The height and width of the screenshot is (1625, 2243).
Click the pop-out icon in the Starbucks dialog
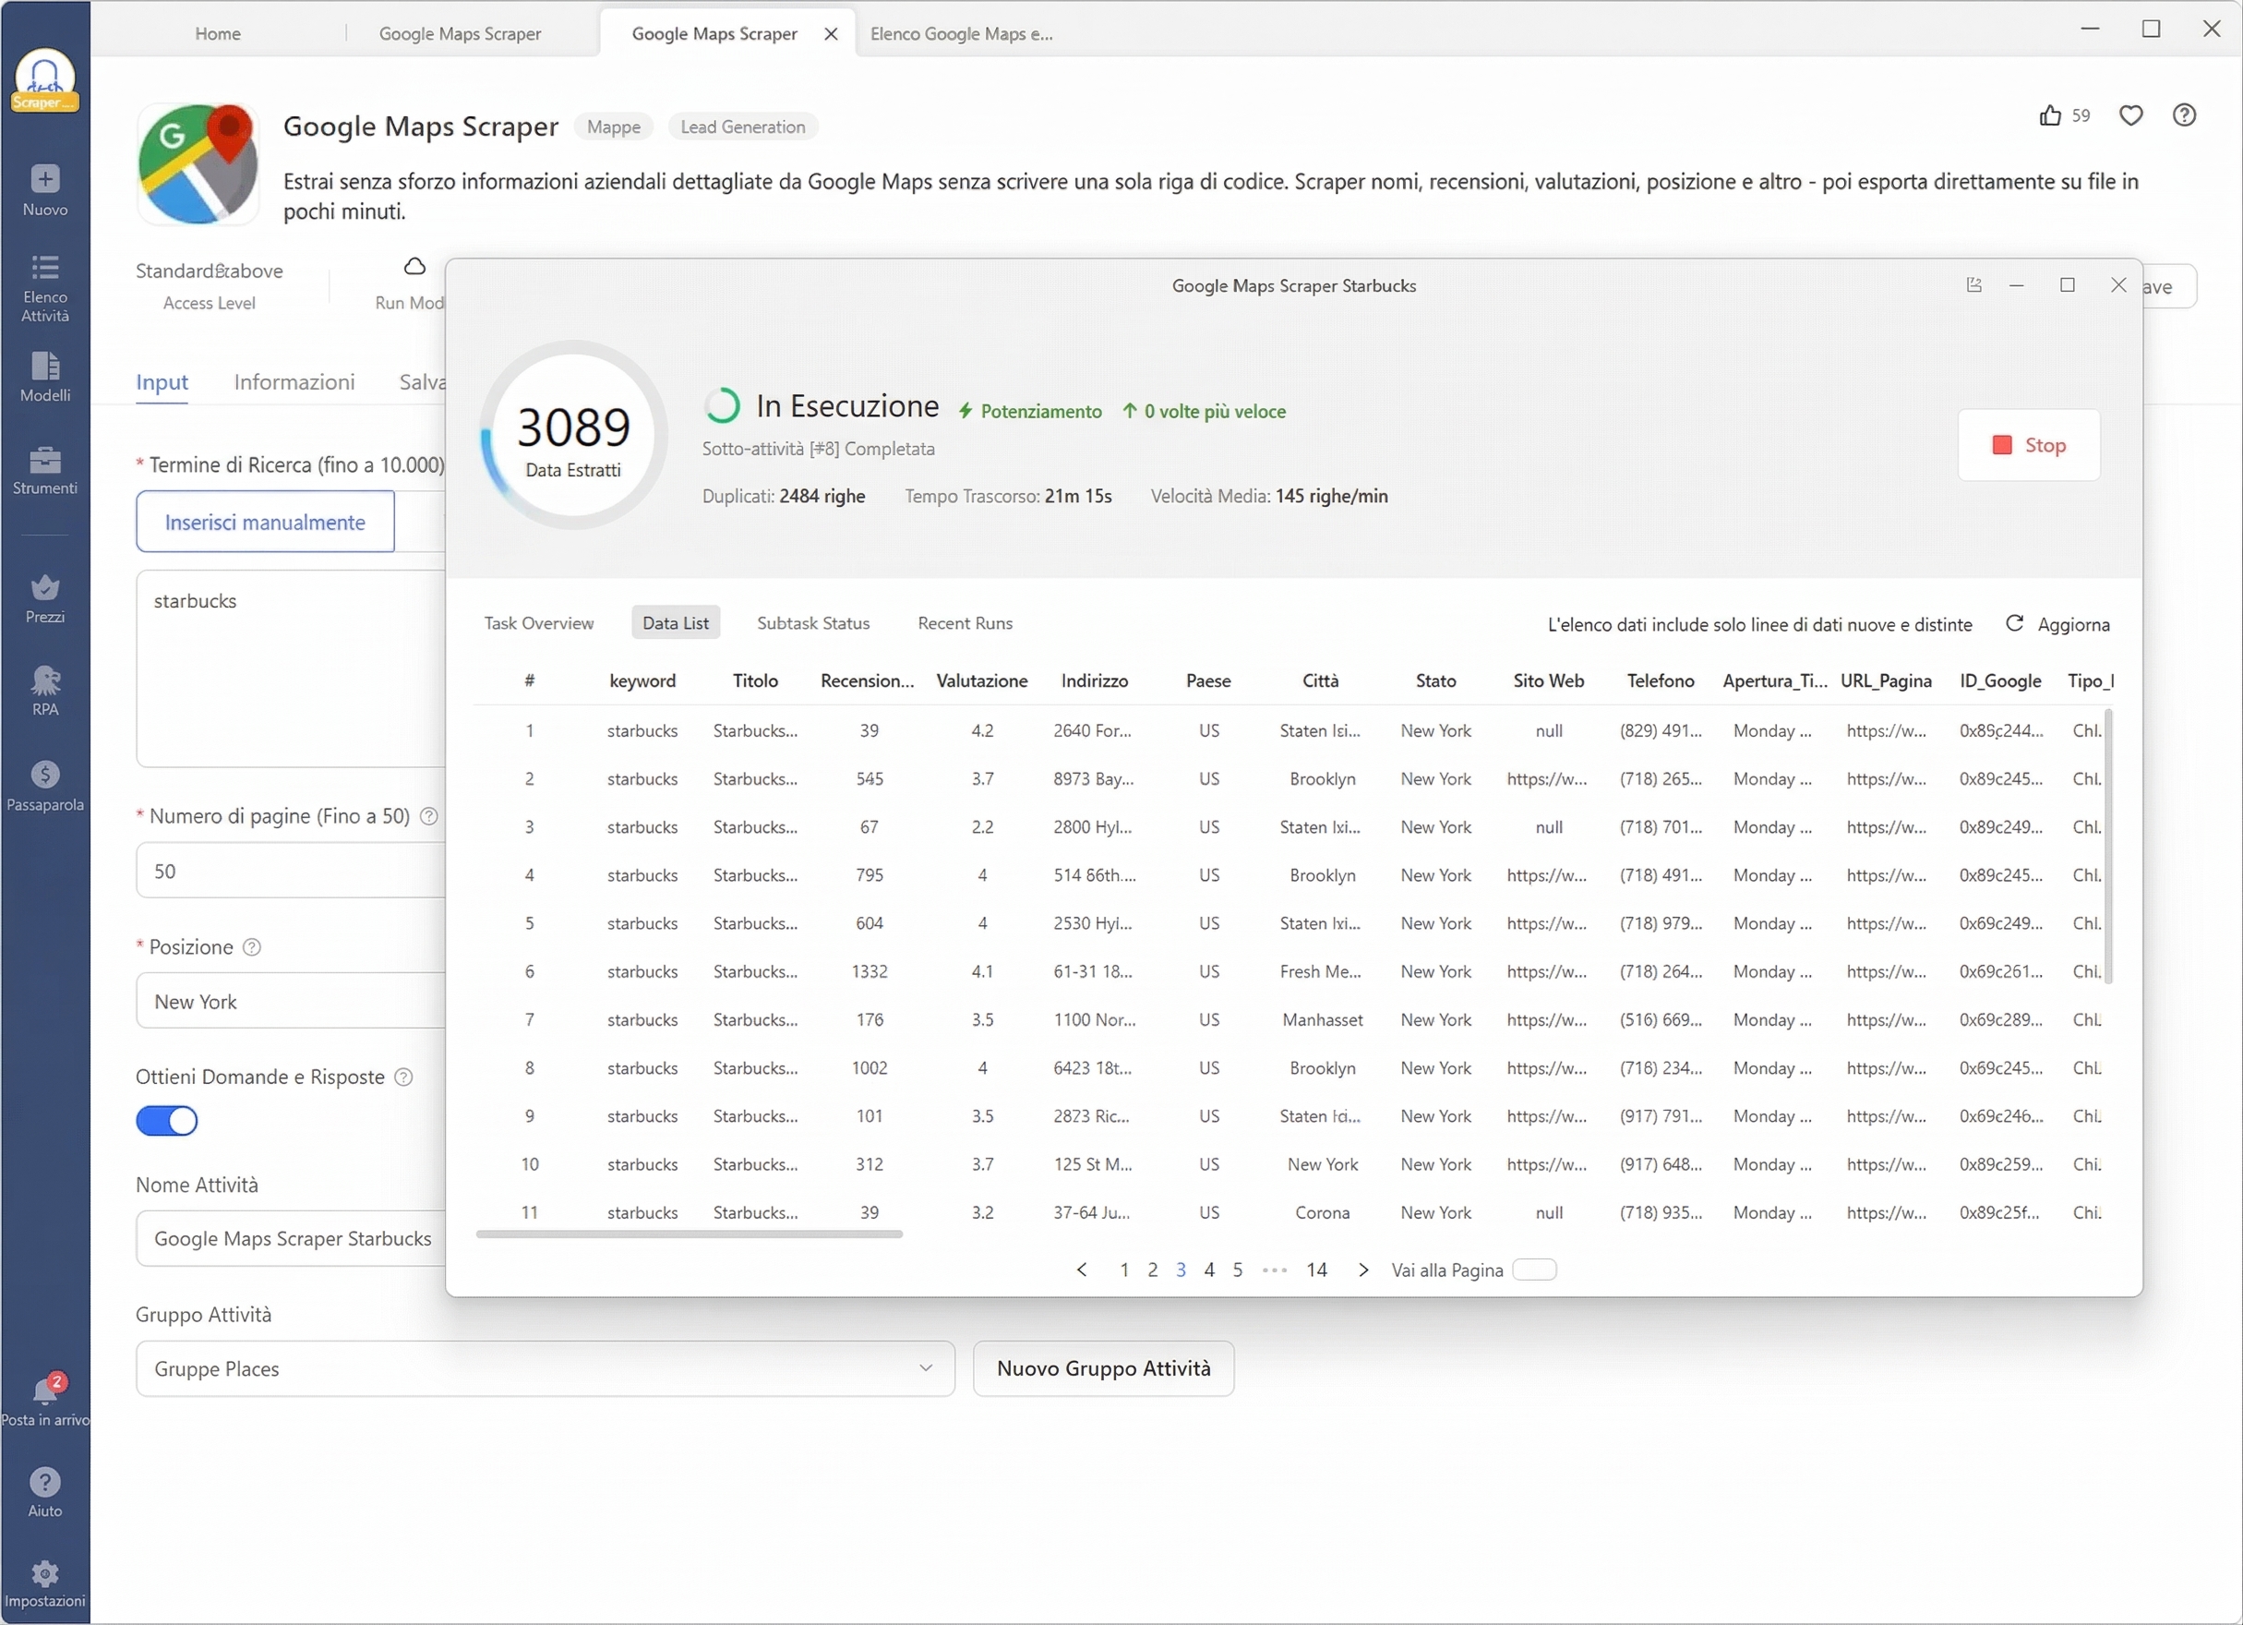[x=1974, y=285]
